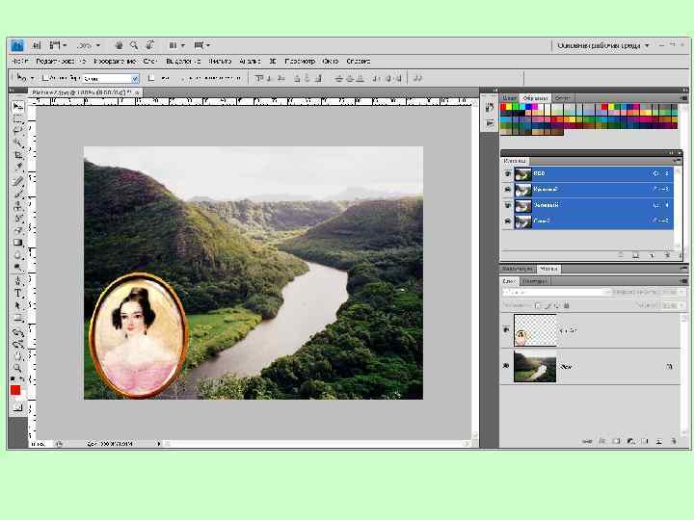This screenshot has height=520, width=694.
Task: Select the Eyedropper tool
Action: (17, 168)
